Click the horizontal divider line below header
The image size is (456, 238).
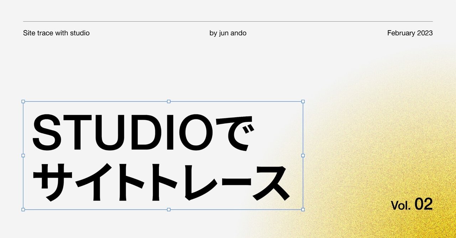pyautogui.click(x=228, y=21)
